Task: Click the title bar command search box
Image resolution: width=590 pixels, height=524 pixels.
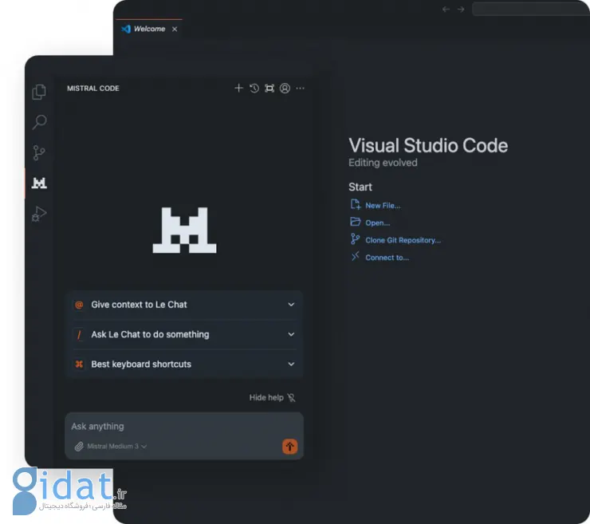Action: point(530,9)
